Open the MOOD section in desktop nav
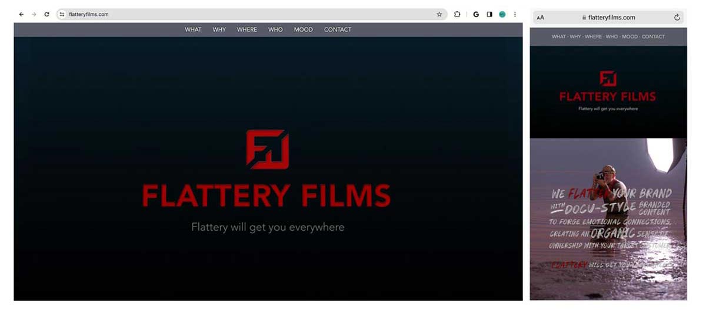The width and height of the screenshot is (706, 314). point(303,30)
